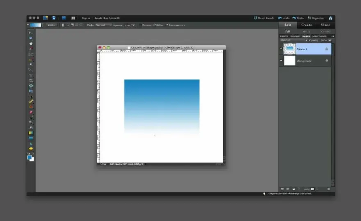Toggle the lock icon on Shape 1 layer
Viewport: 361px width, 221px height.
tap(327, 49)
